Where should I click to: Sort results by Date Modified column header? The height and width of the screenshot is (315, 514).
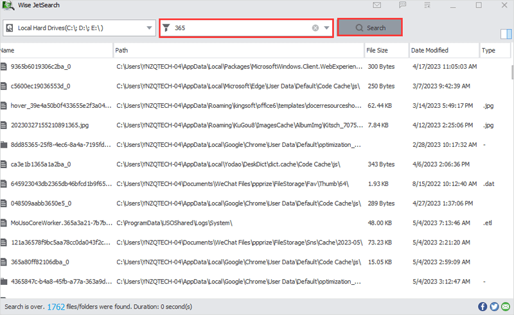pyautogui.click(x=444, y=51)
